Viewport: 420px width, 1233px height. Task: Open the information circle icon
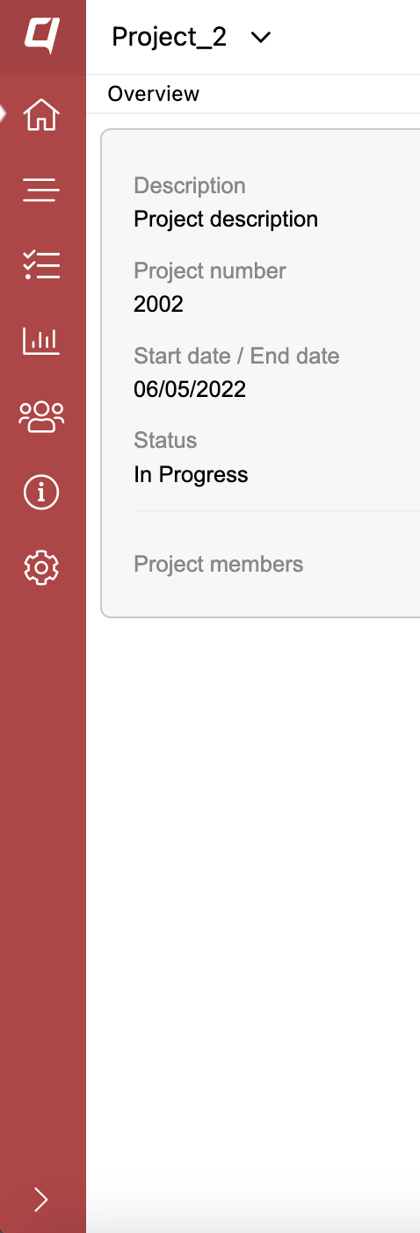coord(41,493)
